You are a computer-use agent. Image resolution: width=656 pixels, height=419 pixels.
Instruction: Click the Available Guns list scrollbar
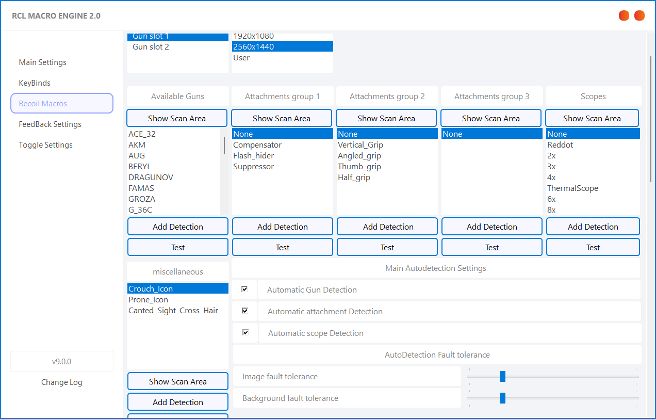(224, 146)
